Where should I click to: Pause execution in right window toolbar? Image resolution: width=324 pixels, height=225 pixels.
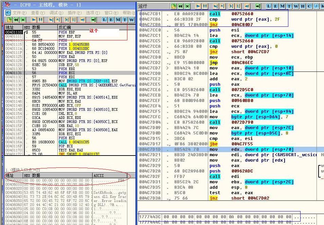coord(205,6)
